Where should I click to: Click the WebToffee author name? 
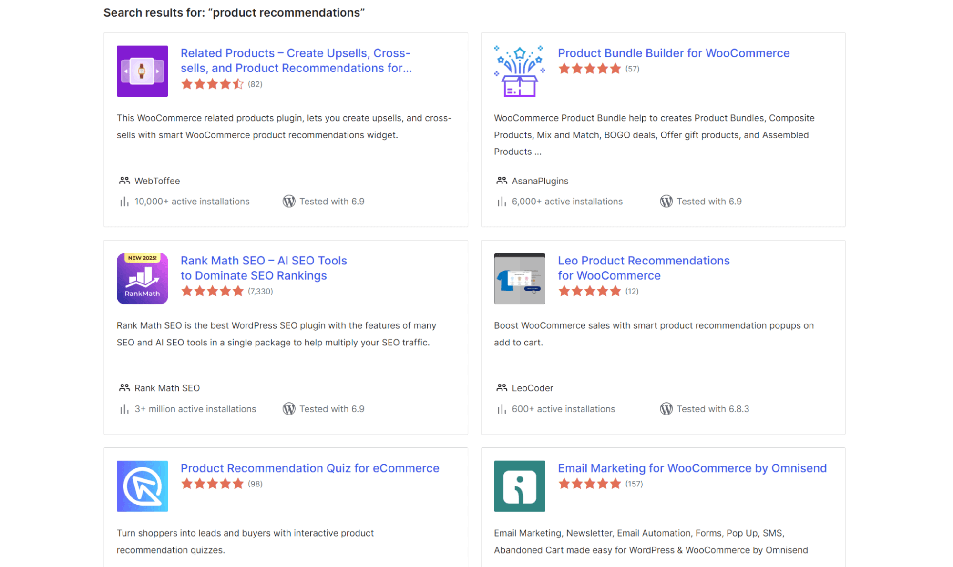tap(157, 181)
